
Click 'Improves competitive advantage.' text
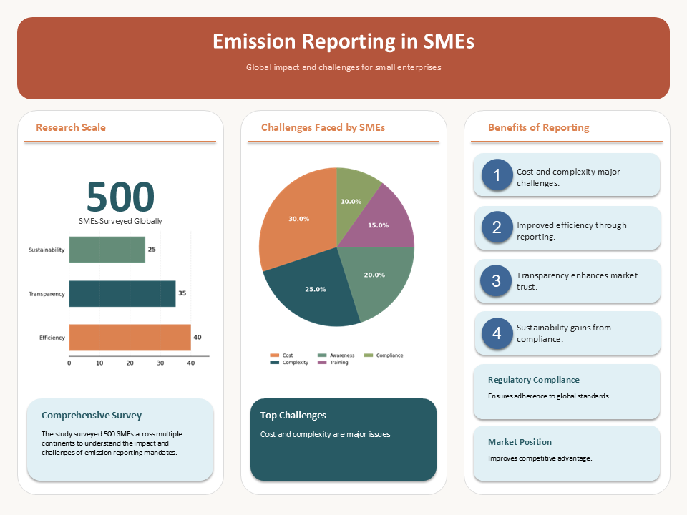(540, 458)
